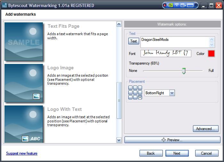The height and width of the screenshot is (162, 224).
Task: Open the Advanced options
Action: tap(205, 129)
